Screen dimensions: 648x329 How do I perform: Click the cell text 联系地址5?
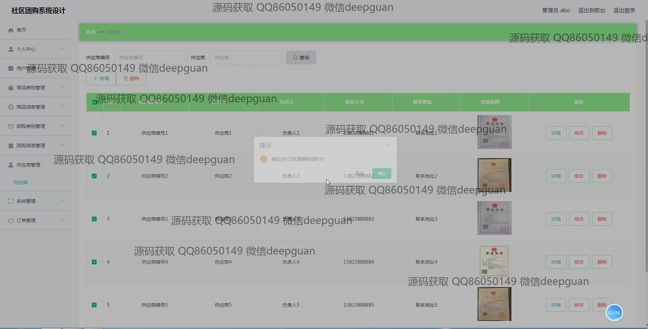coord(426,305)
